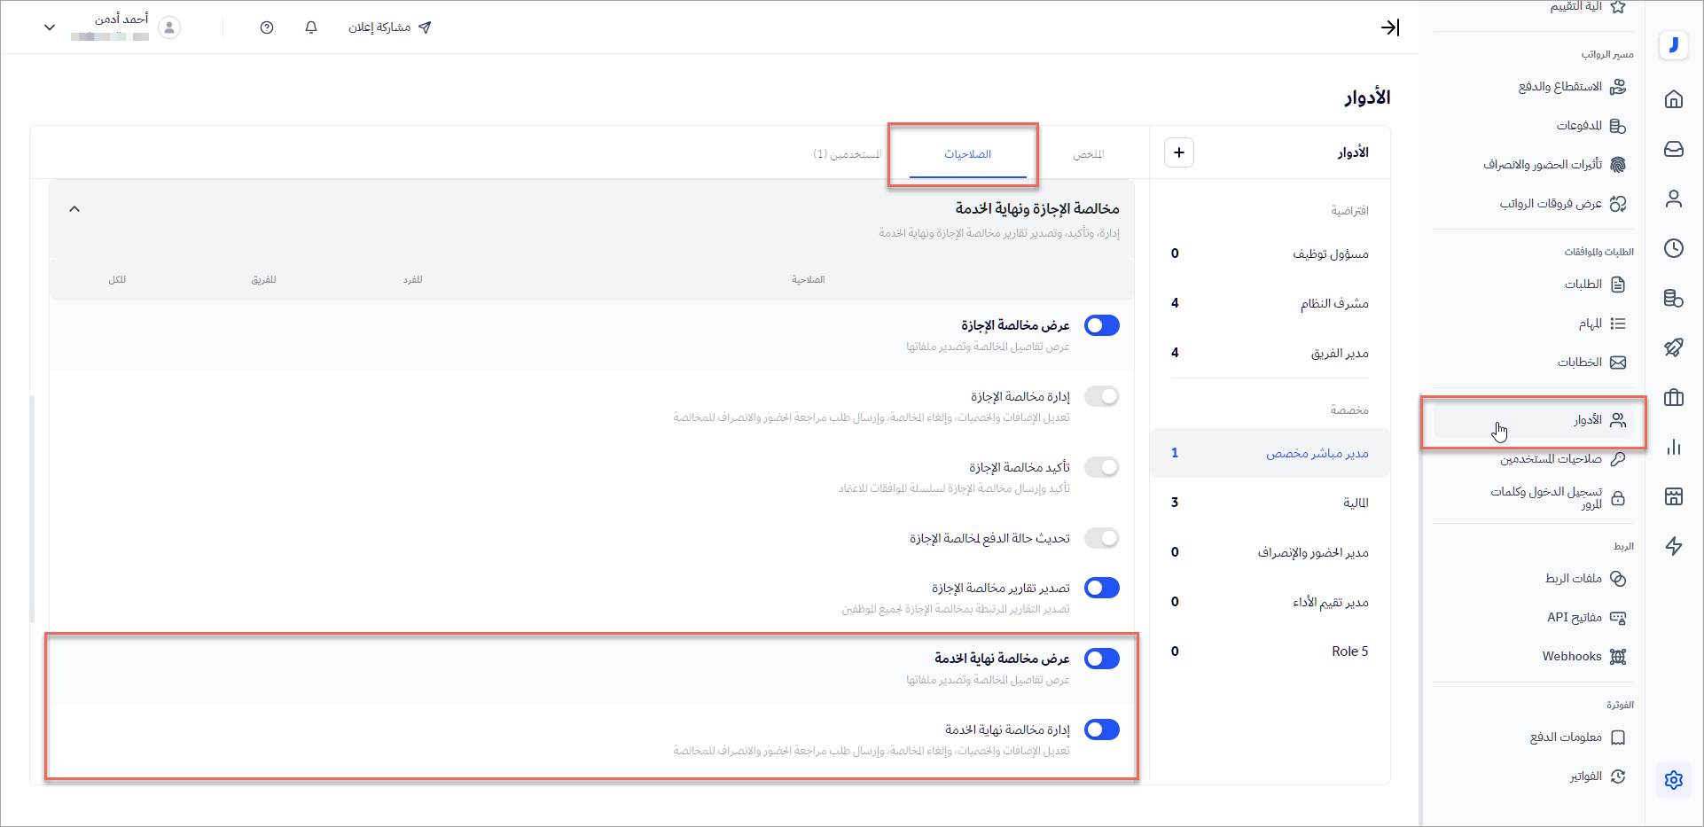Open the home icon in sidebar

pyautogui.click(x=1673, y=99)
